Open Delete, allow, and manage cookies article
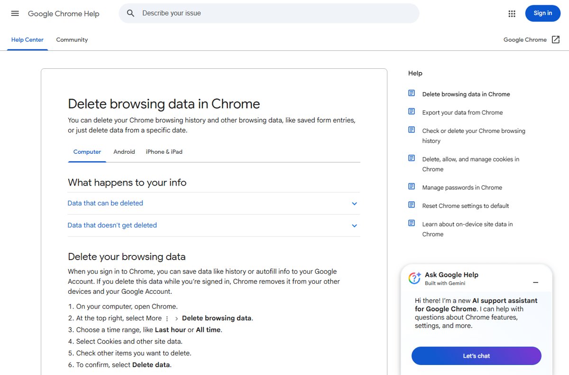Viewport: 569px width, 375px height. click(471, 164)
